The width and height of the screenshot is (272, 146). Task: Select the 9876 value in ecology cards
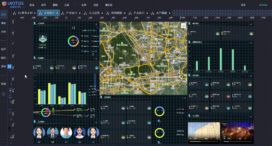click(x=105, y=123)
